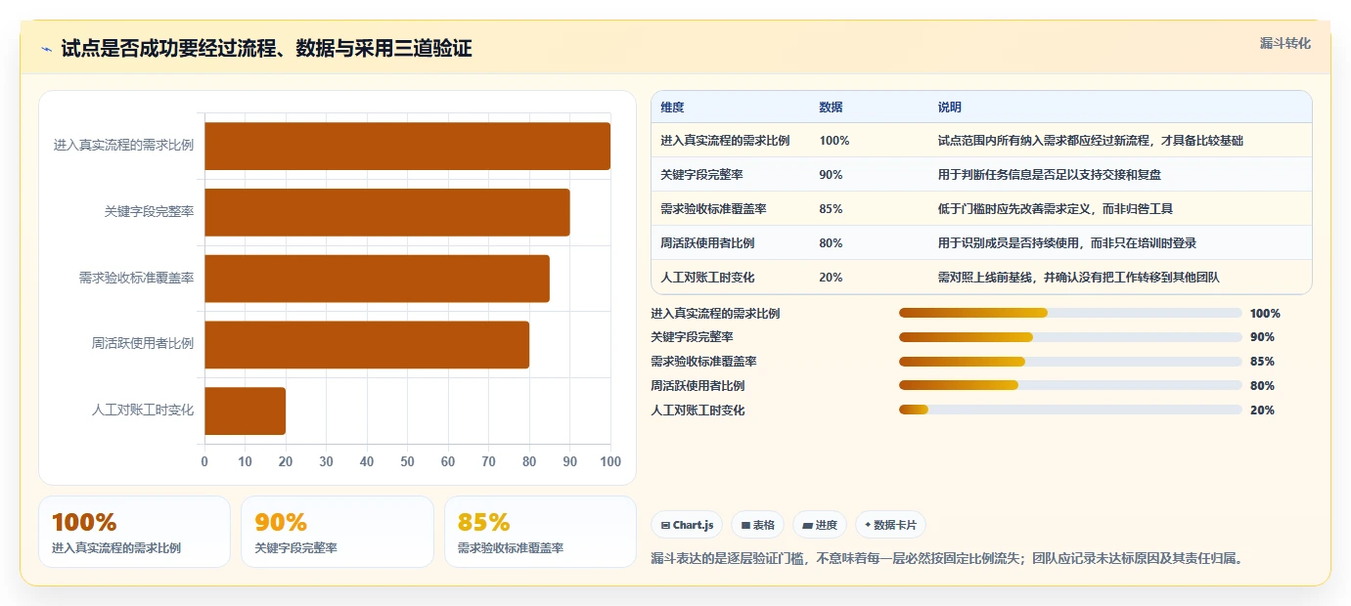Click the 表格 chip
The height and width of the screenshot is (606, 1351).
[757, 525]
